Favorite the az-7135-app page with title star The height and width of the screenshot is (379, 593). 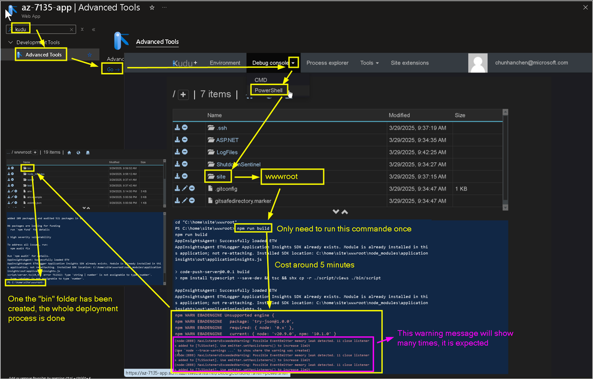tap(151, 8)
